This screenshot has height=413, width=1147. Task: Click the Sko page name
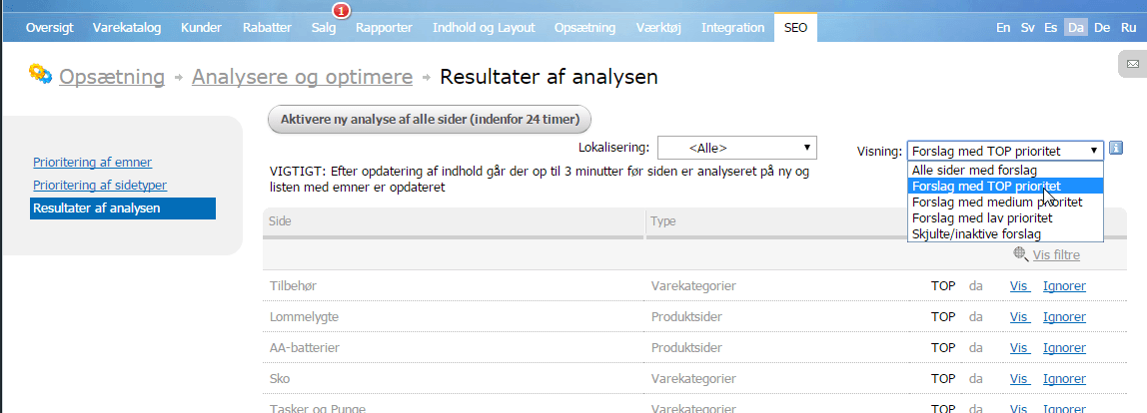[x=280, y=379]
